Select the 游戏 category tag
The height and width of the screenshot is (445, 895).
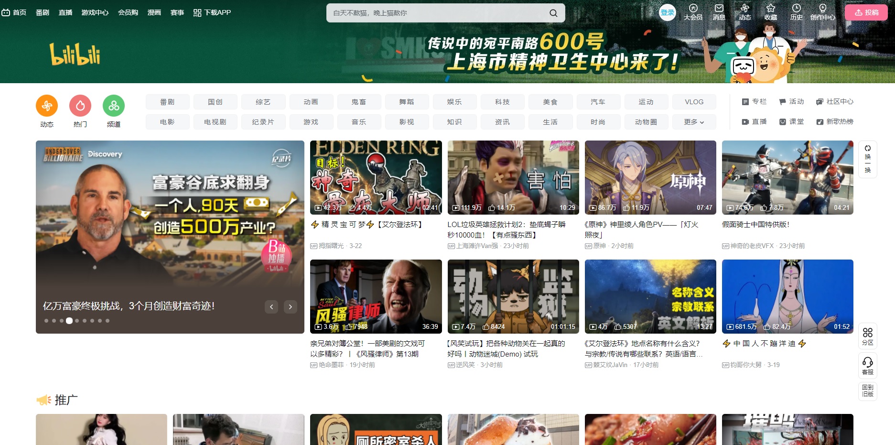click(311, 122)
